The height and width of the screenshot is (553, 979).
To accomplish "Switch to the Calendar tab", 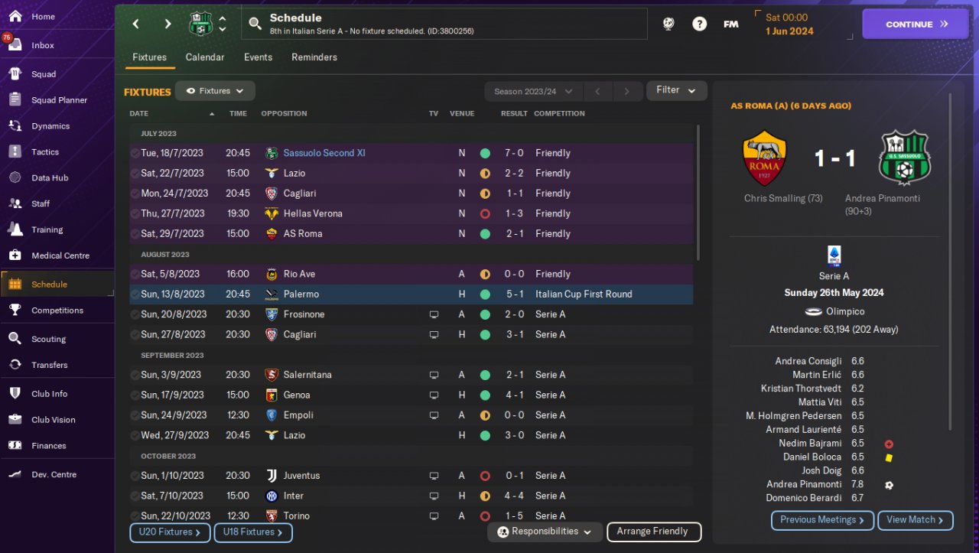I will point(205,57).
